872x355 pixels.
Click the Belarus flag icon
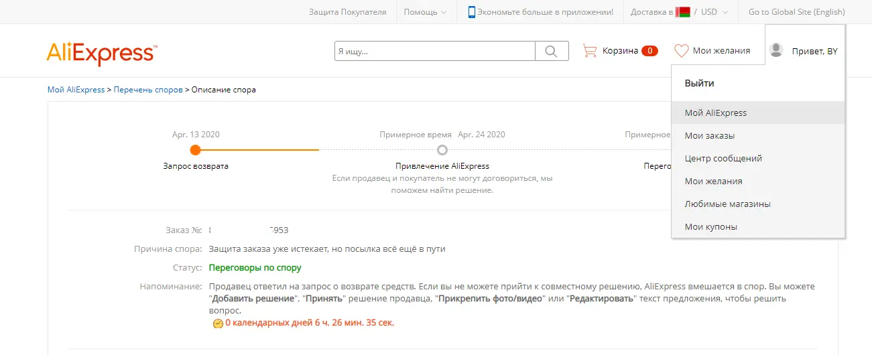coord(683,12)
